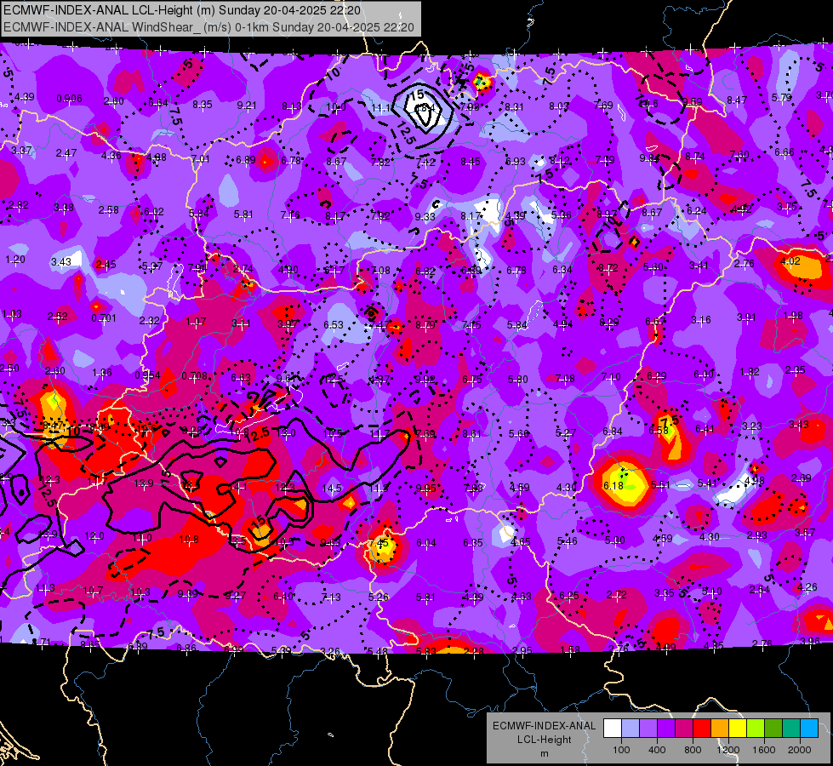Click the map value 6.18
This screenshot has width=833, height=766.
pos(613,485)
